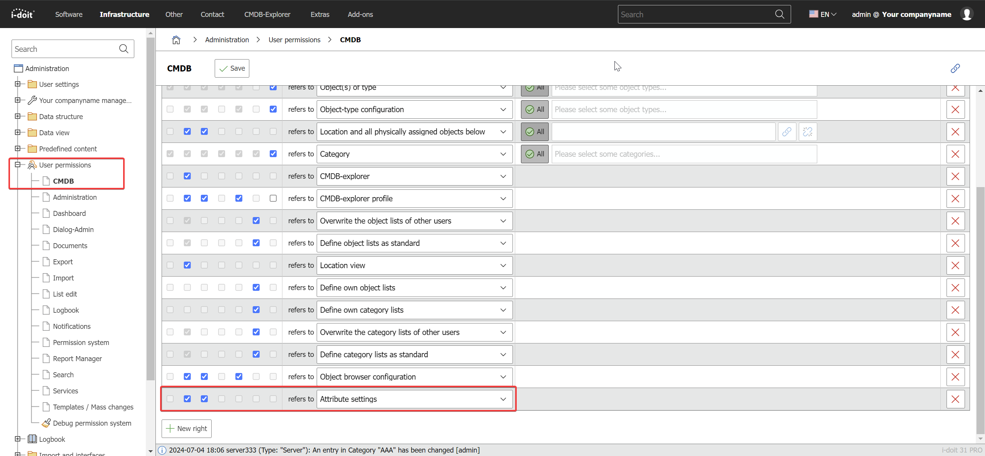This screenshot has height=456, width=985.
Task: Delete Define object lists as standard right
Action: 955,243
